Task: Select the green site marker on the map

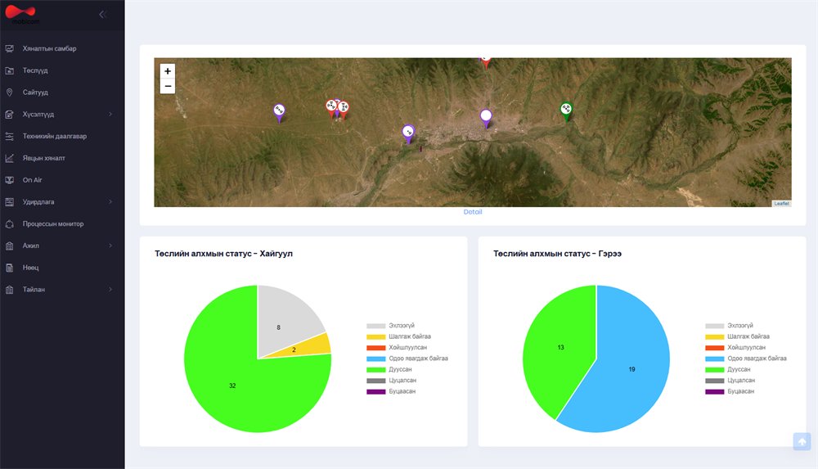Action: [x=566, y=112]
